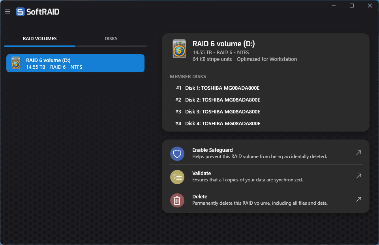Click the Safeguard description 'Helps prevent this RAID volume...'
The height and width of the screenshot is (245, 379).
(260, 156)
